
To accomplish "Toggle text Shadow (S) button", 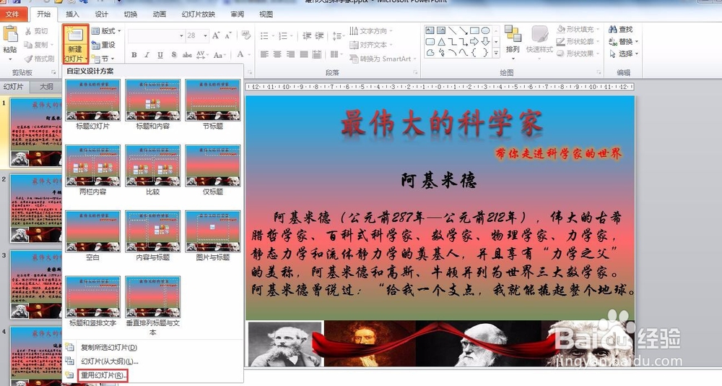I will tap(174, 55).
